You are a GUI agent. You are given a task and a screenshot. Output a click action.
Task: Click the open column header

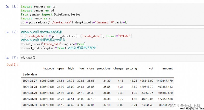coord(61,68)
